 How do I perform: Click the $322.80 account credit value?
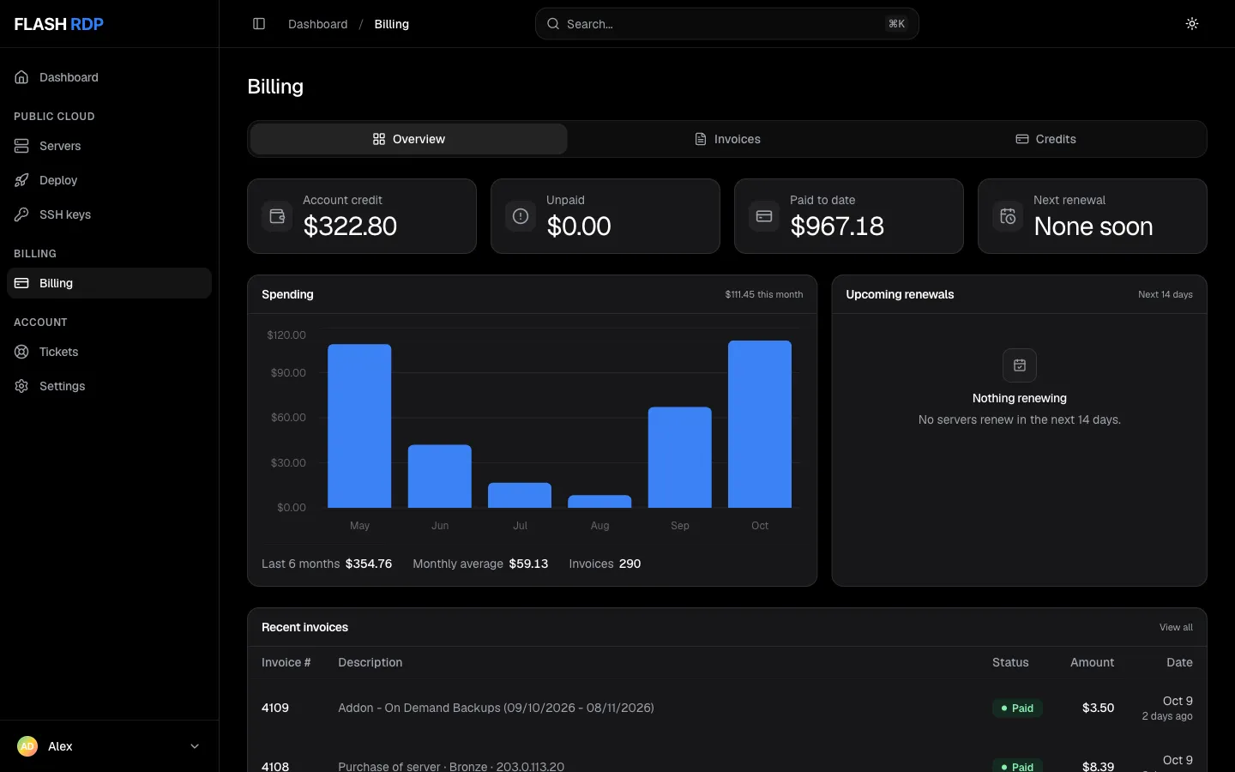pyautogui.click(x=350, y=226)
